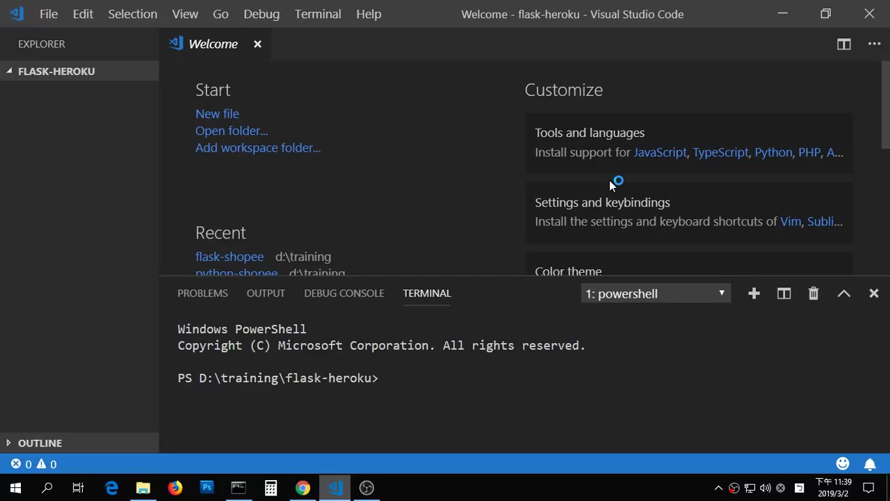Open Task View on taskbar
Screen dimensions: 890x501
pyautogui.click(x=79, y=488)
